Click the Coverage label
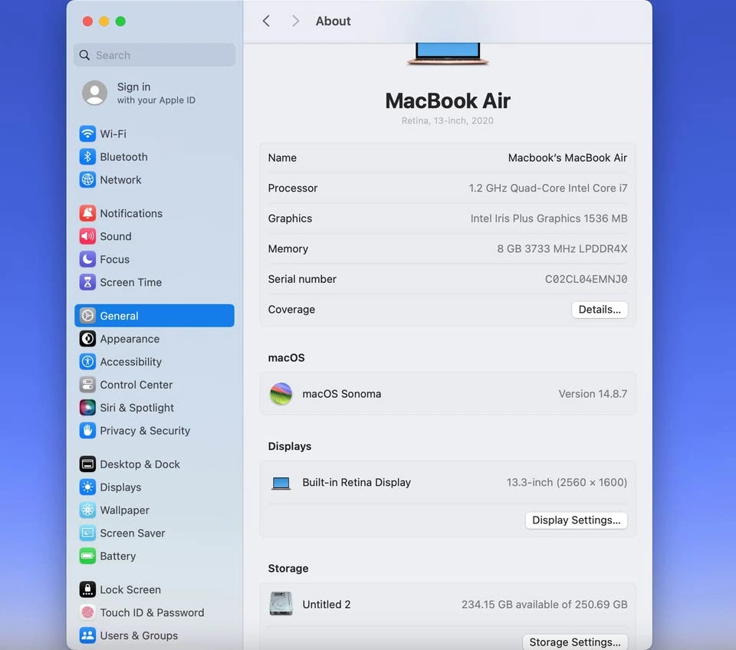 point(291,310)
